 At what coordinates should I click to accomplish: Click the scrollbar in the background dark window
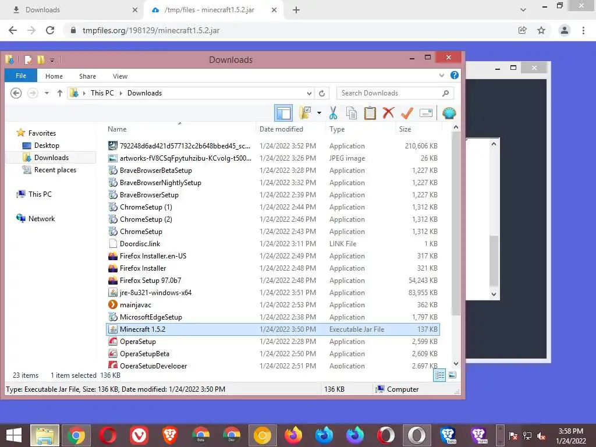point(494,260)
